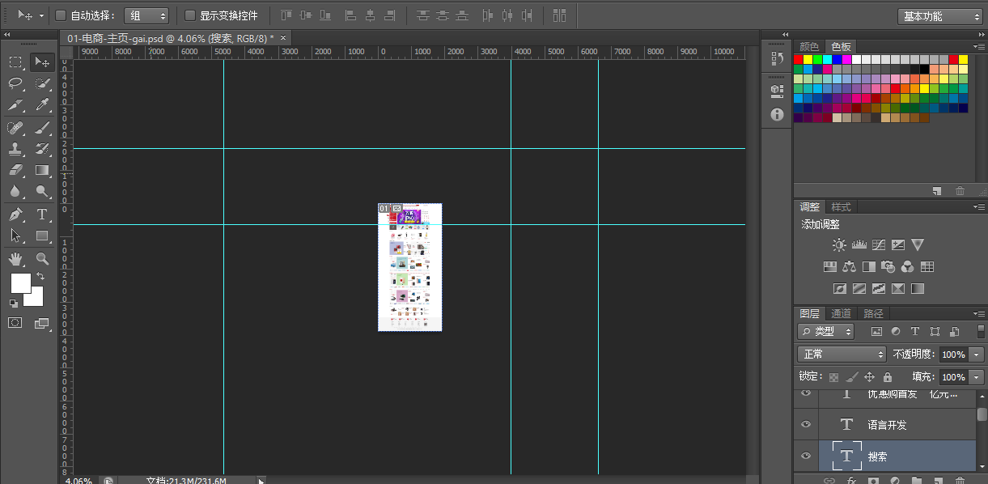Toggle Quick Mask mode
The width and height of the screenshot is (988, 484).
point(15,322)
